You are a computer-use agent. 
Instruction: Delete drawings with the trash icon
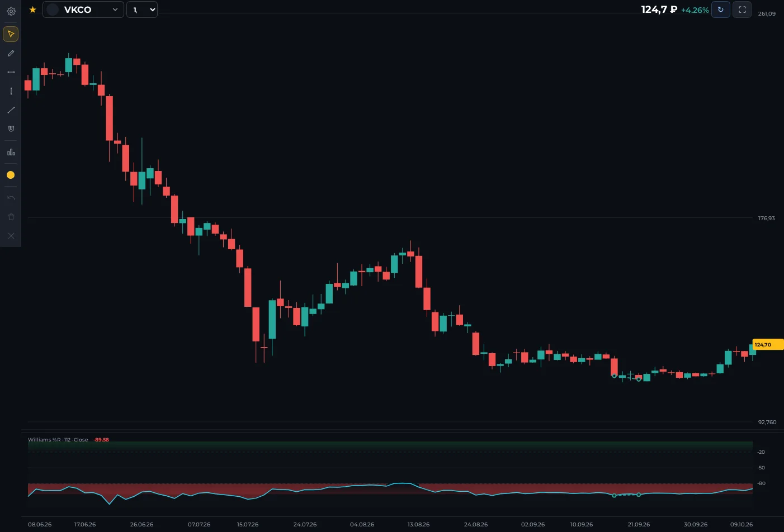11,217
